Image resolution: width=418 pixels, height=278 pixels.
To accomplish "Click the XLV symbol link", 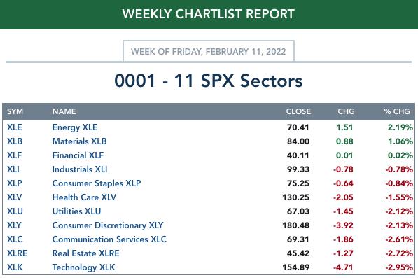I will point(15,197).
